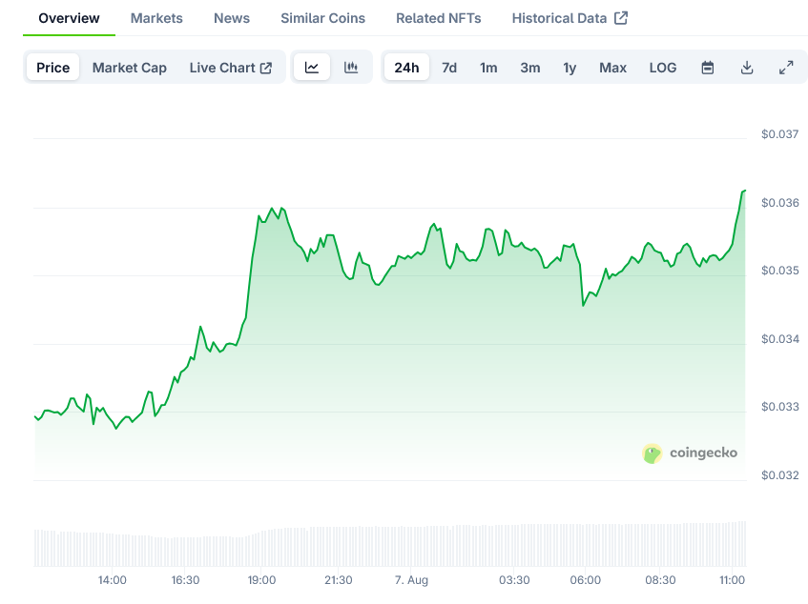Switch to line chart view
The width and height of the screenshot is (808, 604).
[312, 68]
